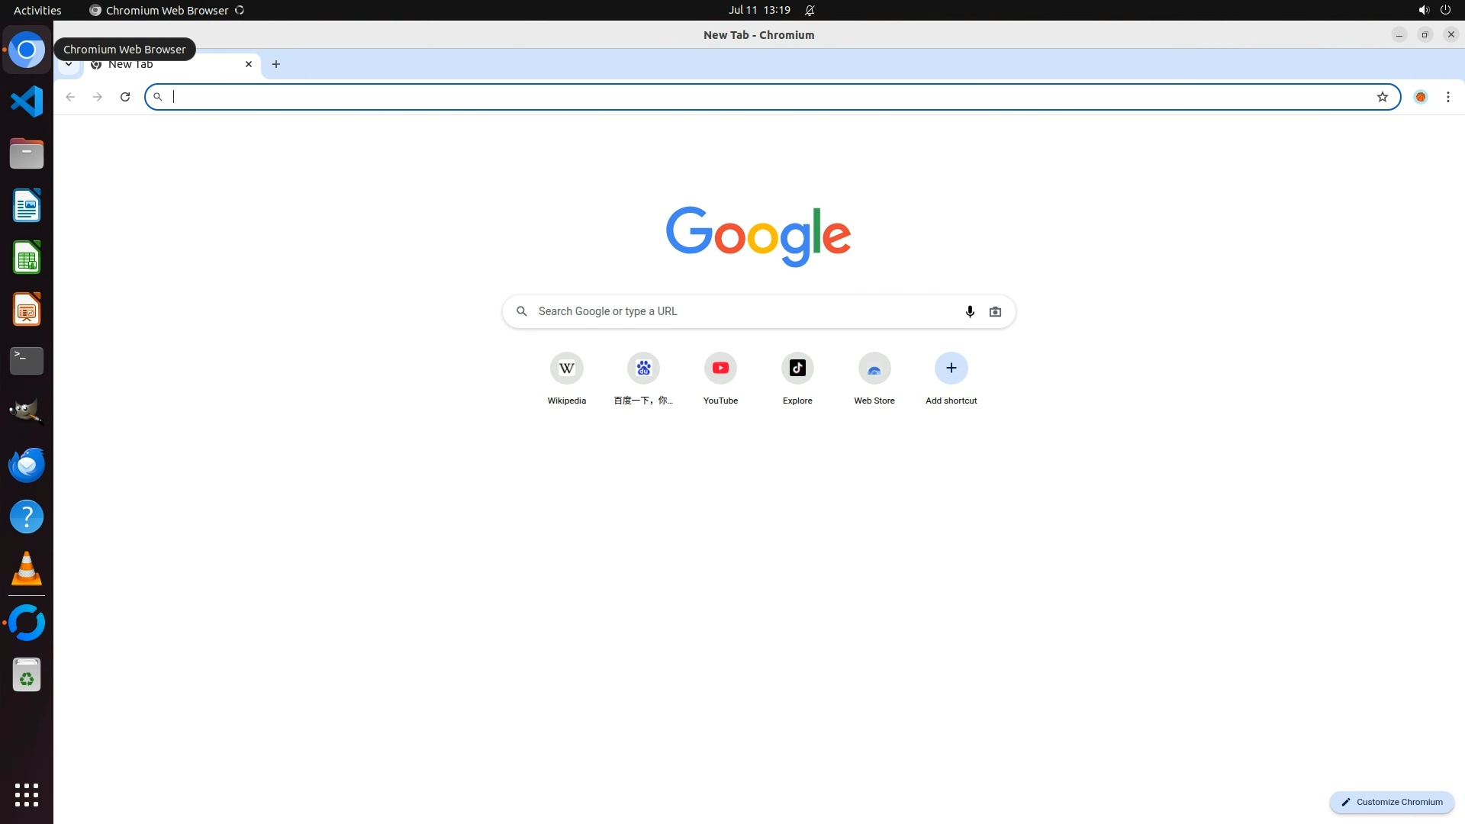The image size is (1465, 824).
Task: Expand the tab search dropdown arrow
Action: click(69, 65)
